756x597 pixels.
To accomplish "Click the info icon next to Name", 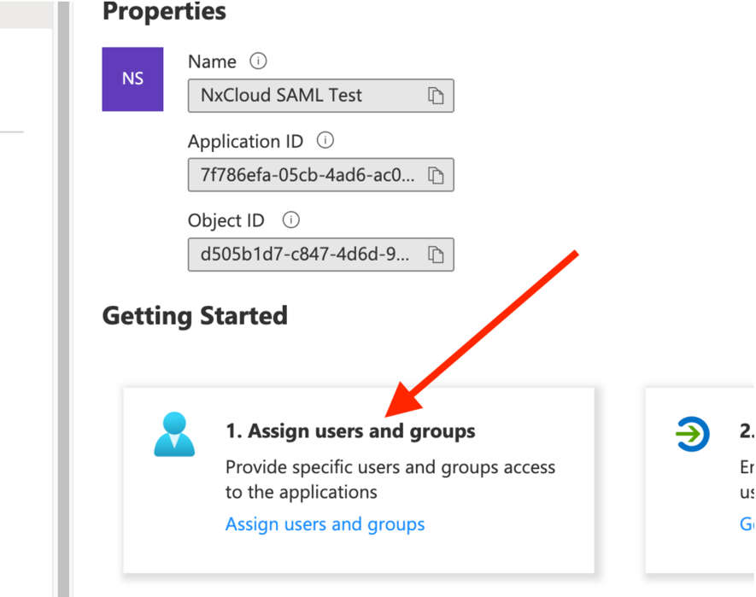I will (258, 61).
